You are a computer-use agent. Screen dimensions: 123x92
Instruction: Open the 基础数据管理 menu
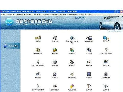click(x=72, y=15)
